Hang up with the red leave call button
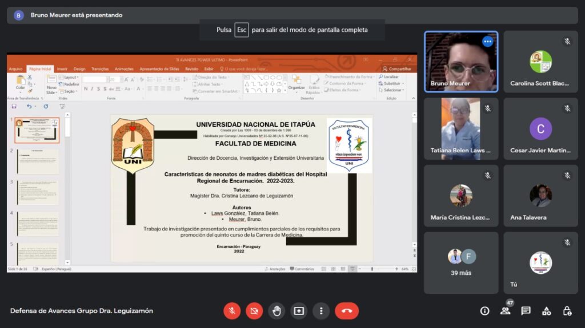585x328 pixels. click(x=347, y=311)
